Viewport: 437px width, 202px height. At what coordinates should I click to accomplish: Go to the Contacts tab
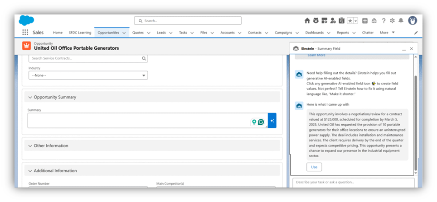click(255, 33)
